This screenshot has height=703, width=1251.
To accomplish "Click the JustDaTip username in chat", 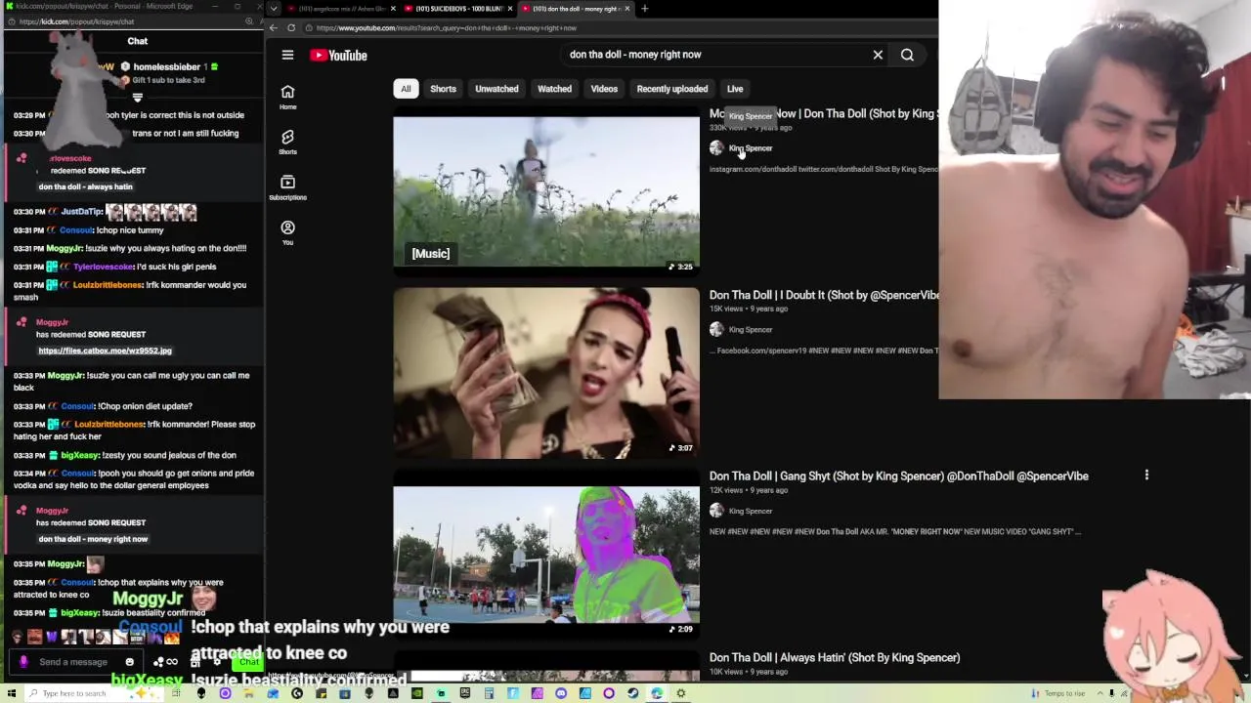I will [82, 212].
